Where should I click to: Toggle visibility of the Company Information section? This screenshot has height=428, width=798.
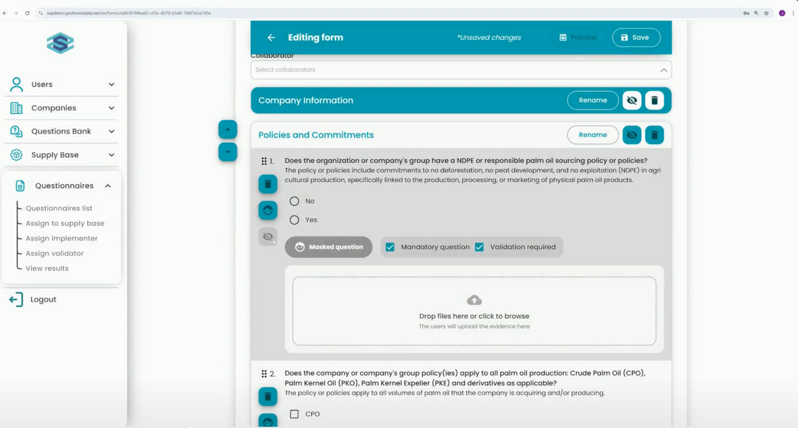click(x=632, y=100)
